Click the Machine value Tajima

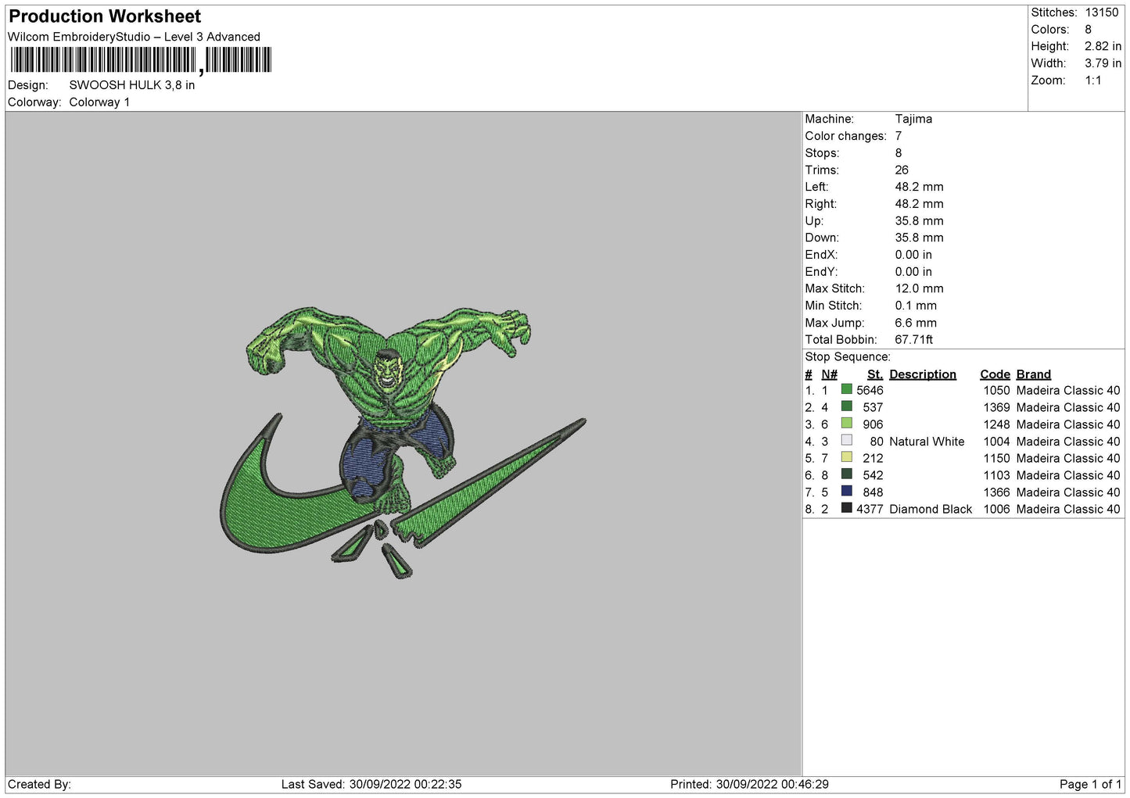pyautogui.click(x=913, y=119)
